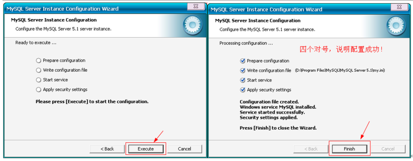The image size is (413, 161).
Task: Click 'Windows service MySQL installed.' message
Action: pyautogui.click(x=278, y=107)
